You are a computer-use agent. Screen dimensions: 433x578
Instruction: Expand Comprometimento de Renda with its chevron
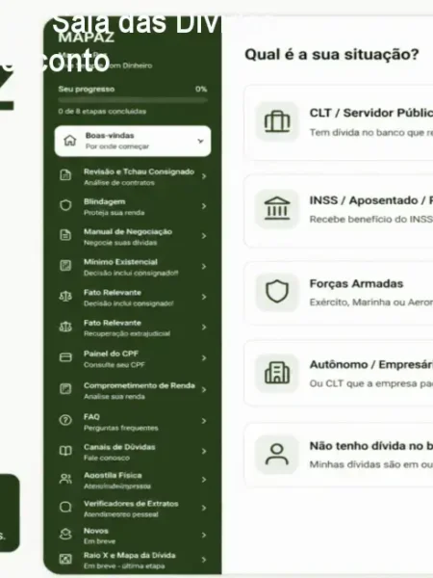pos(204,389)
